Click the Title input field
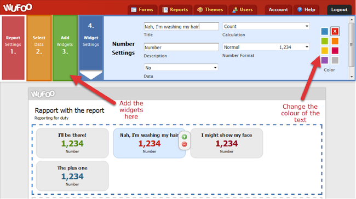Viewport: 356px width, 199px height. pyautogui.click(x=181, y=27)
